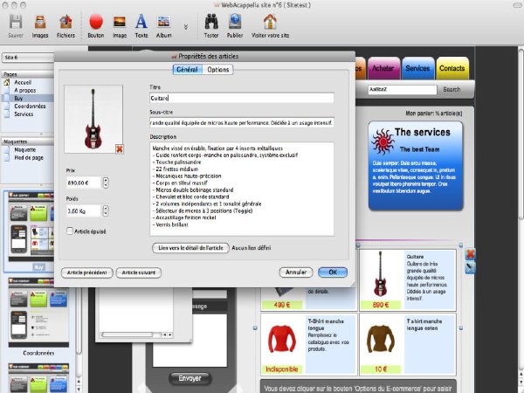Screen dimensions: 524x393
Task: Click the Acheter tab on site preview
Action: 383,68
